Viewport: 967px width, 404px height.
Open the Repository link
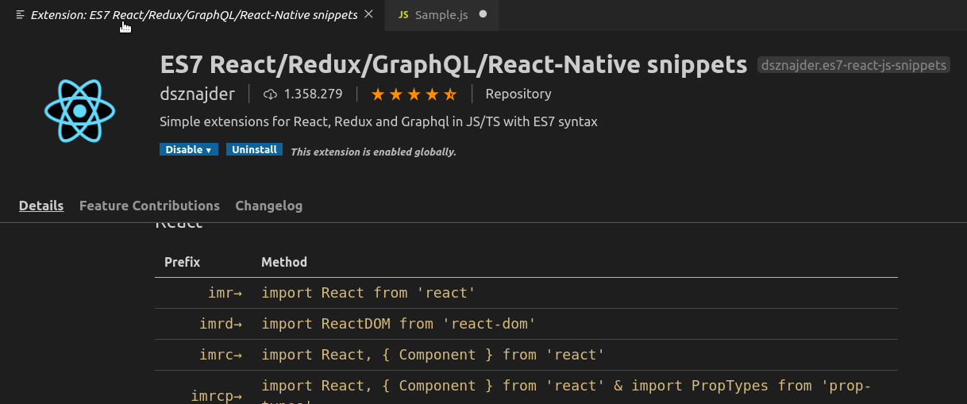click(x=518, y=94)
